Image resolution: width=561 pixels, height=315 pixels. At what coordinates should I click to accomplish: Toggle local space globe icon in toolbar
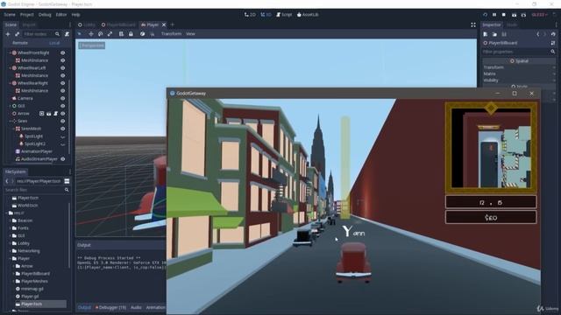coord(142,33)
